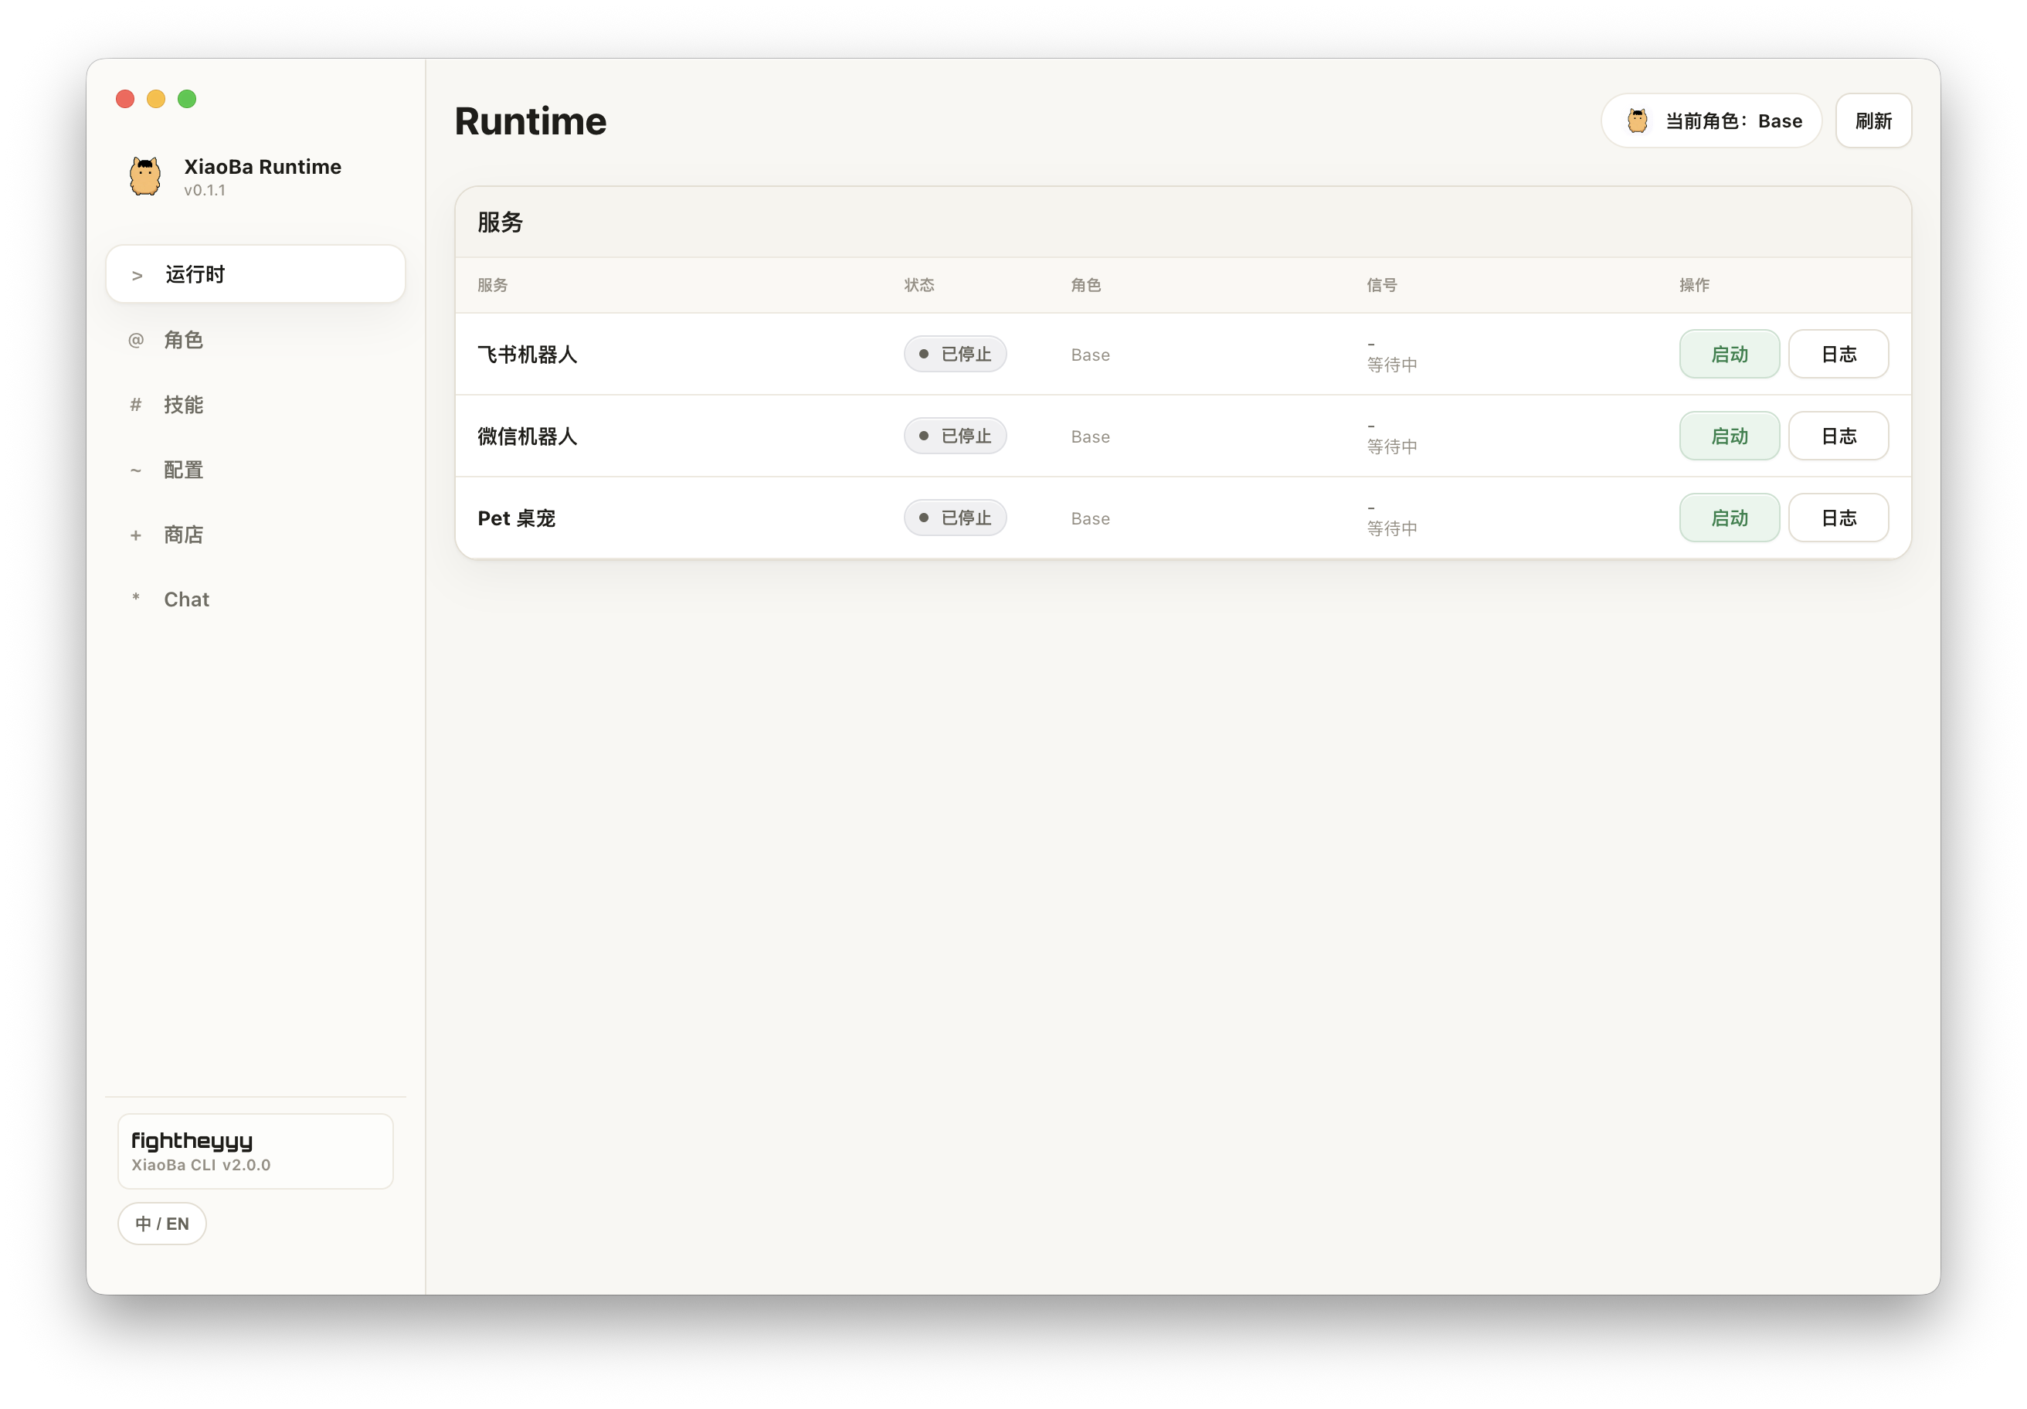Click the '#' icon beside 技能

tap(136, 404)
